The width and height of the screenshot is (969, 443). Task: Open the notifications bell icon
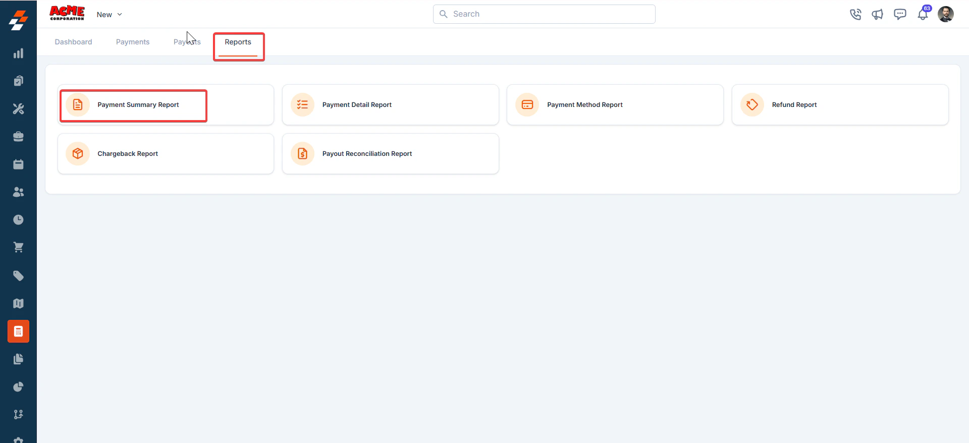point(923,14)
